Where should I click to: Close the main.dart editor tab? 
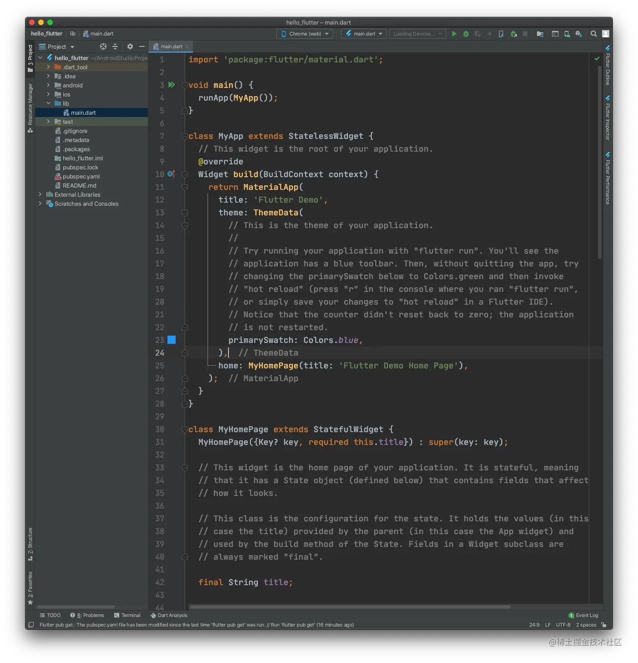(x=187, y=46)
